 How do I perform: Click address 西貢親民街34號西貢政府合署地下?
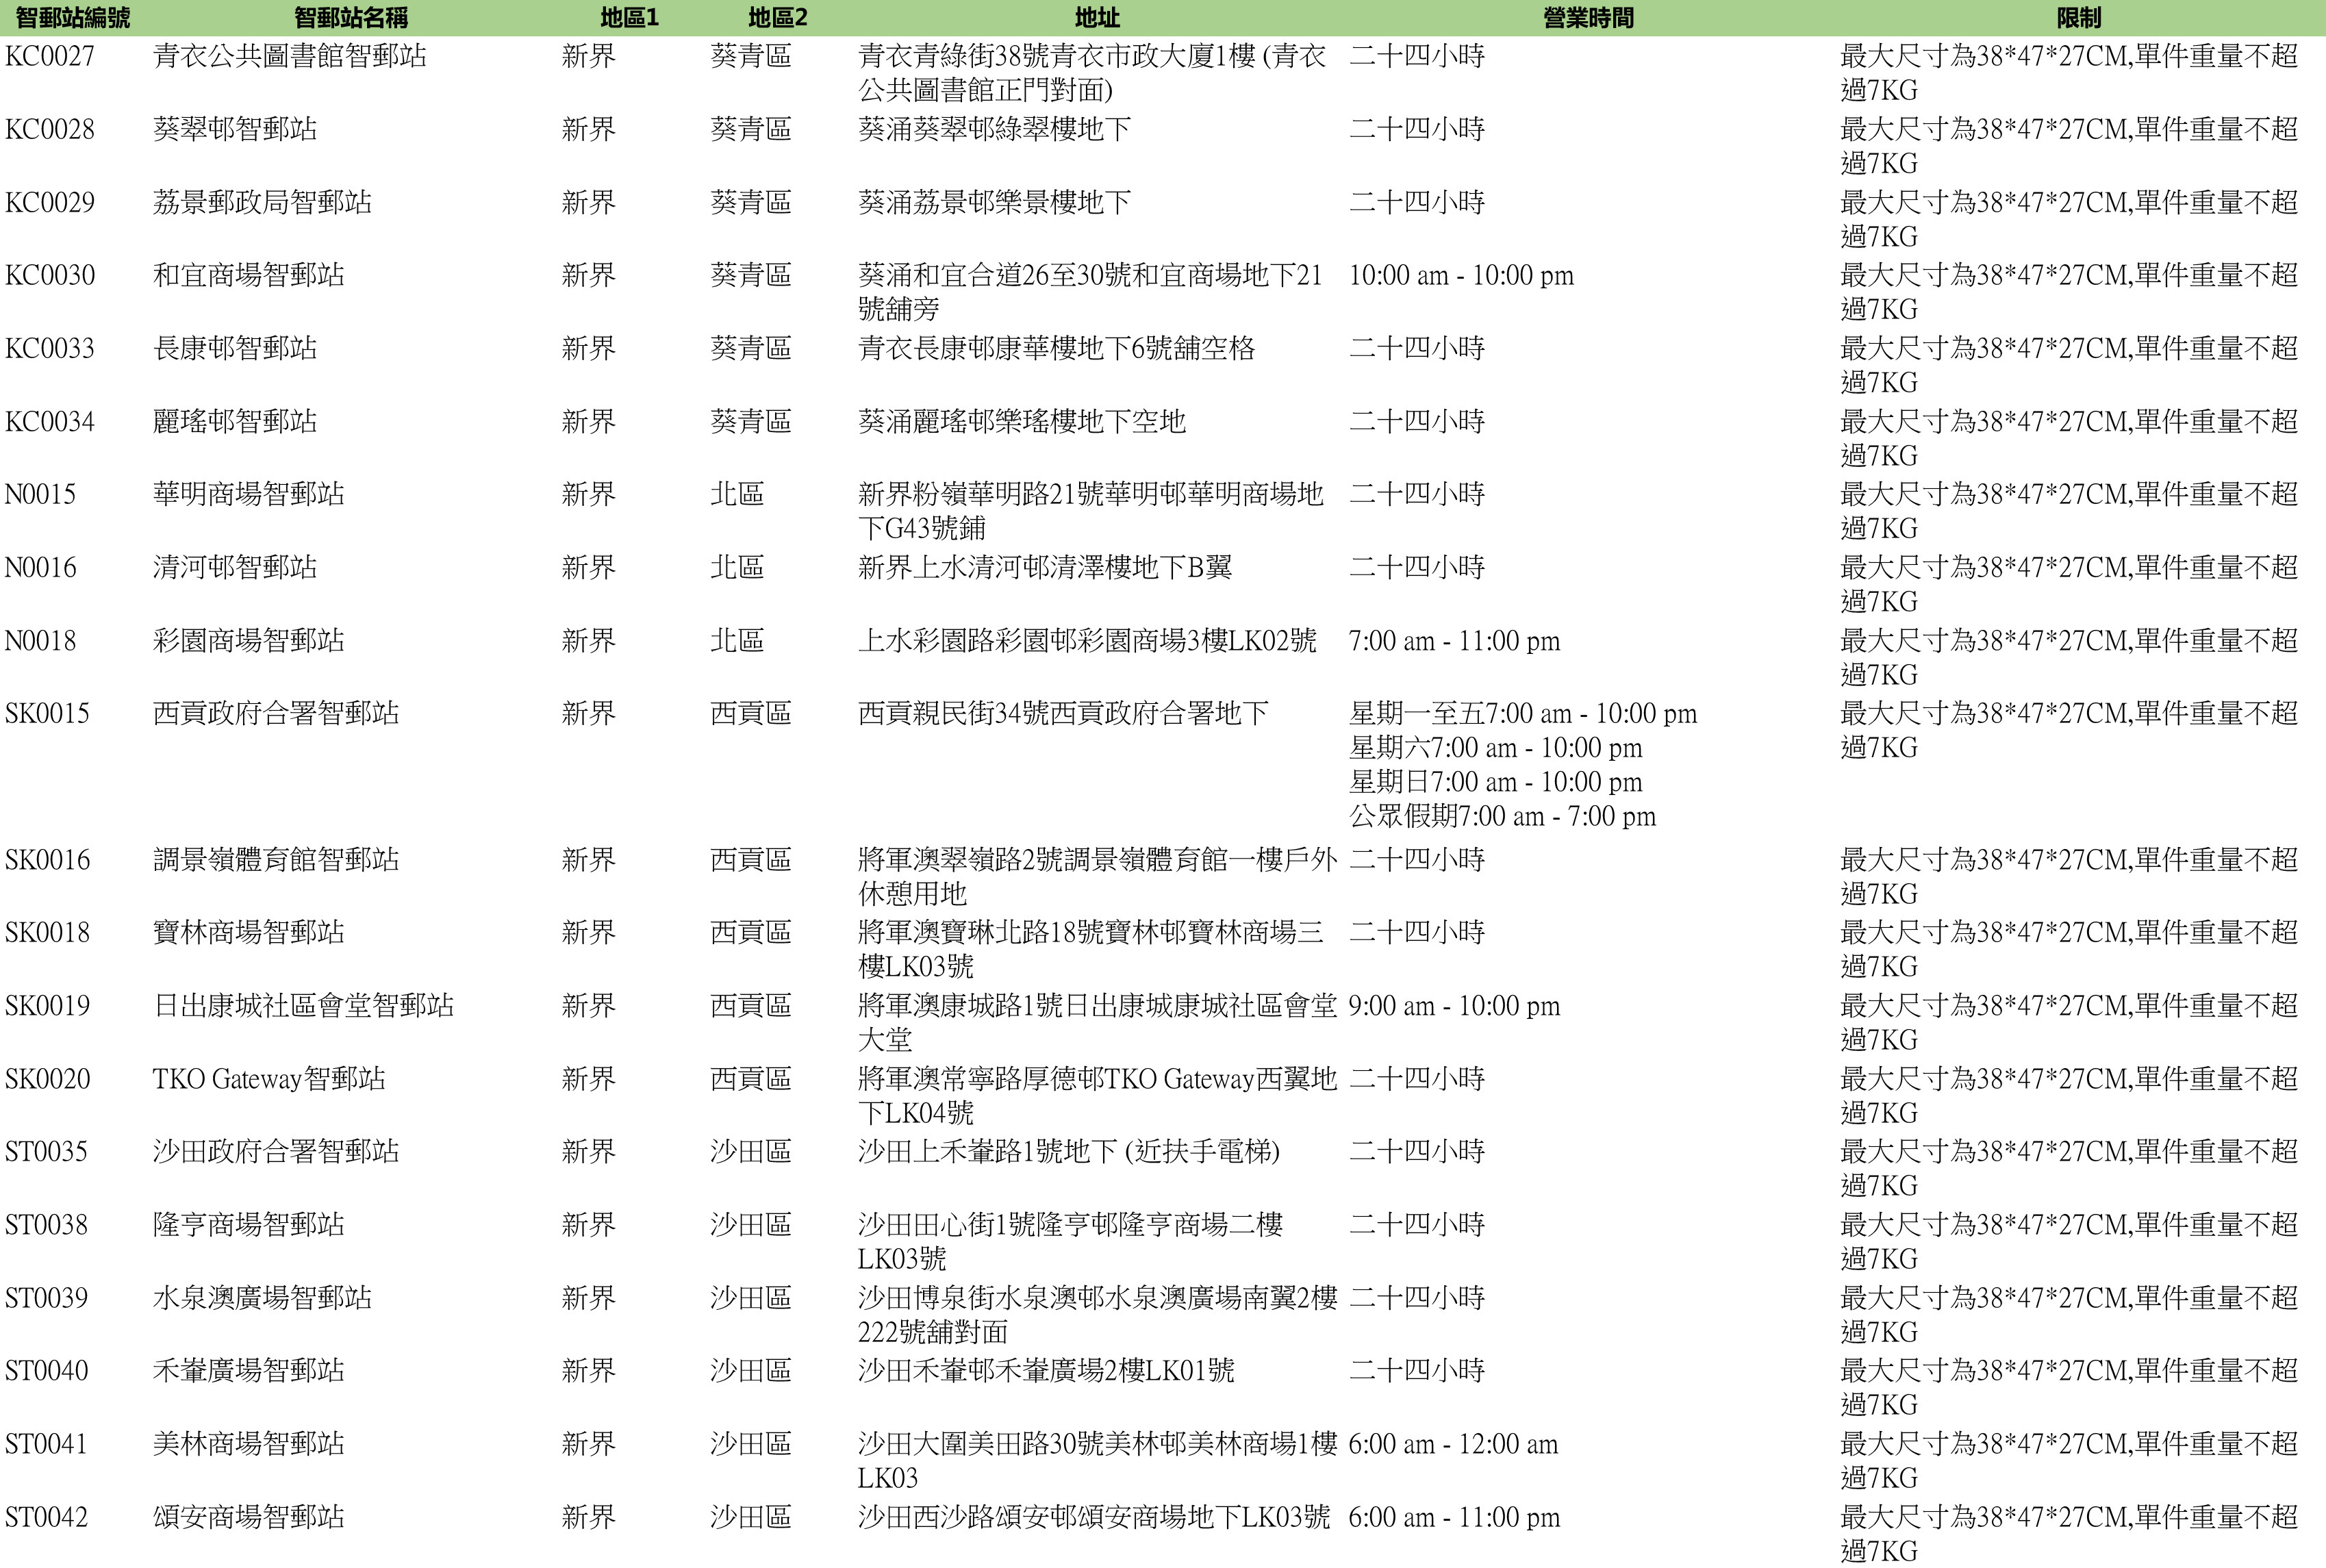coord(1063,713)
